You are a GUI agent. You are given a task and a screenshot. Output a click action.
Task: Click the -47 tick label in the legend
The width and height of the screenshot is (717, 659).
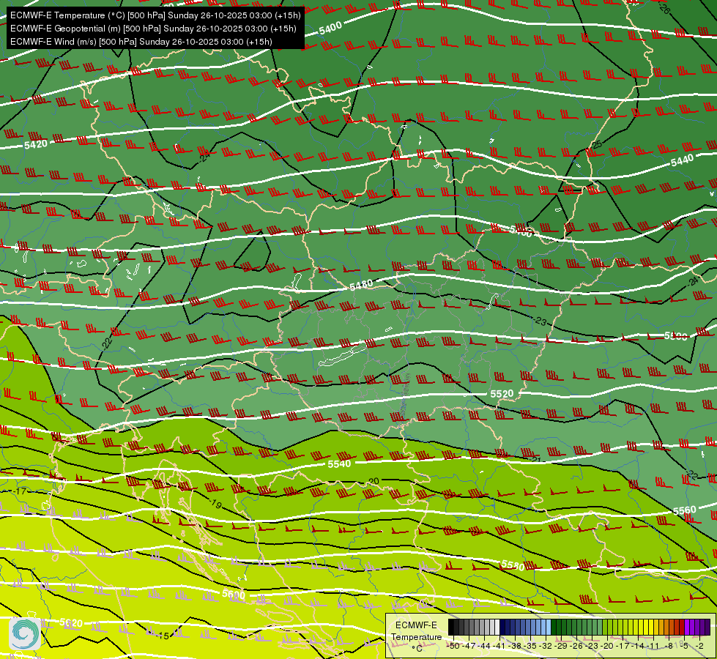[469, 646]
